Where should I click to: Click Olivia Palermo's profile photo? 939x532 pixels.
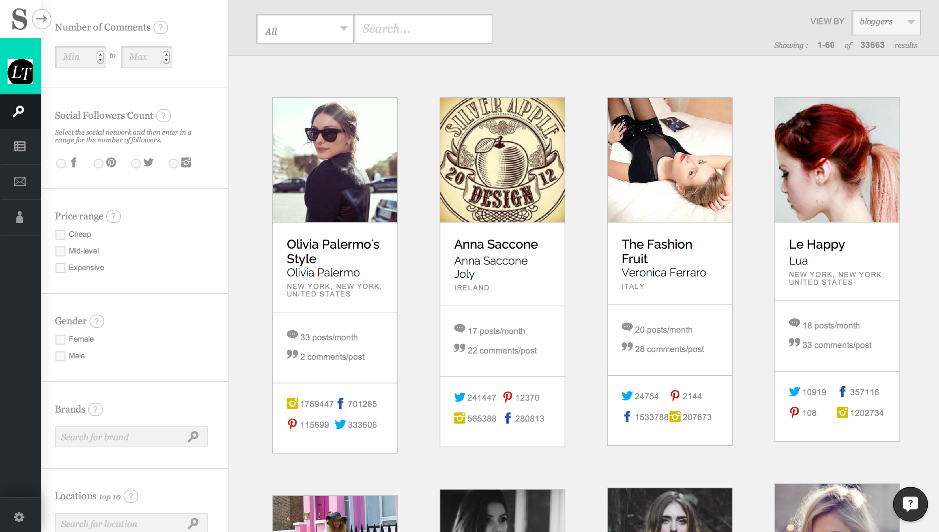coord(335,160)
